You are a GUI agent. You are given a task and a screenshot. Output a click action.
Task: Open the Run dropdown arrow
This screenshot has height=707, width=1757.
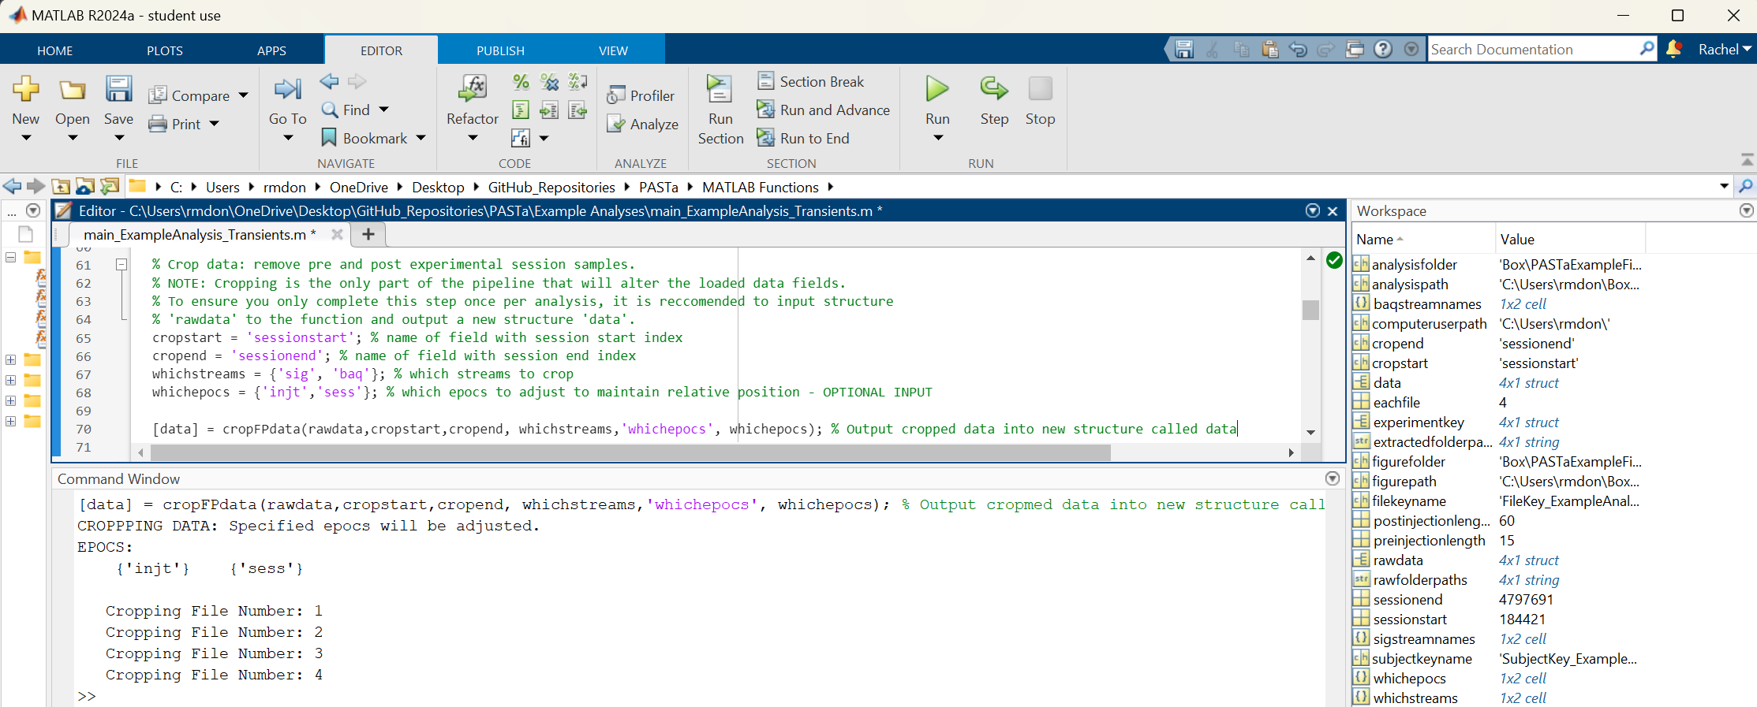click(937, 138)
